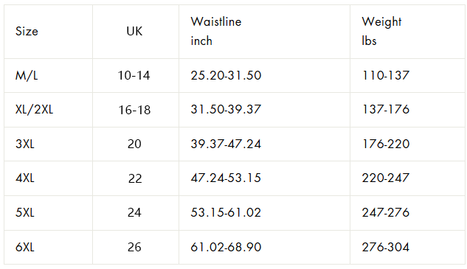
Task: Select the XL/2XL size cell
Action: (x=48, y=110)
